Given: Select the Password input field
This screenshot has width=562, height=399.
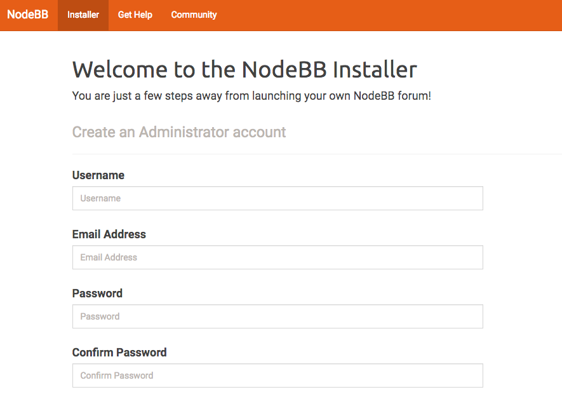Looking at the screenshot, I should click(x=278, y=316).
